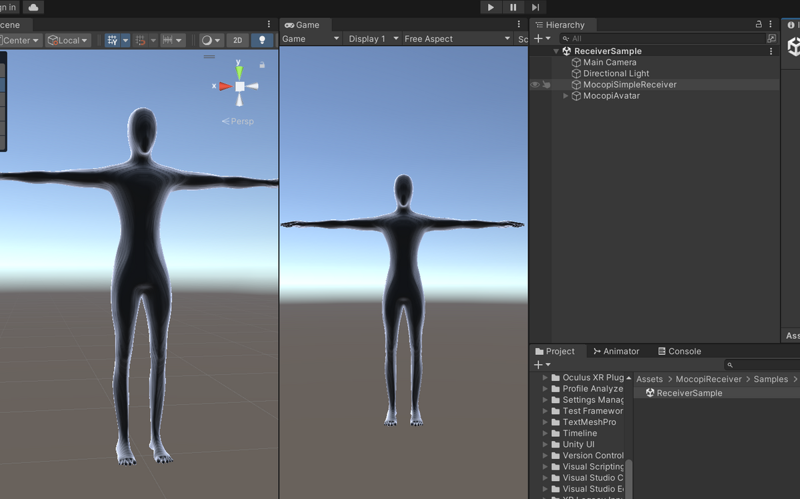Select the Version Control folder

[587, 456]
